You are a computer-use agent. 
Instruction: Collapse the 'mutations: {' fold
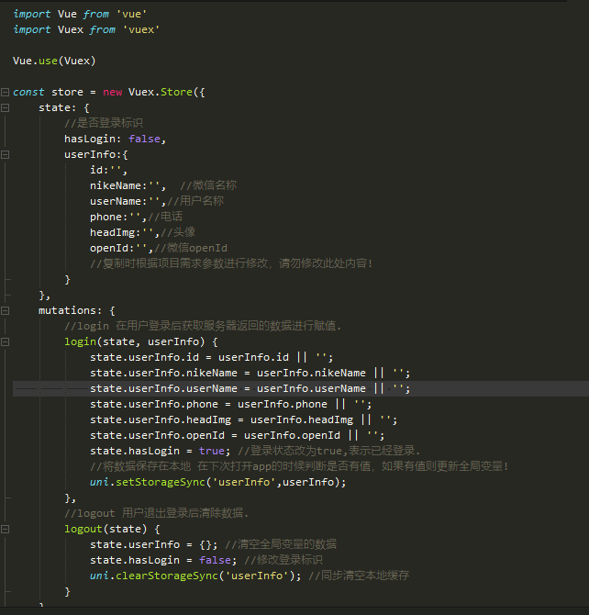(6, 310)
